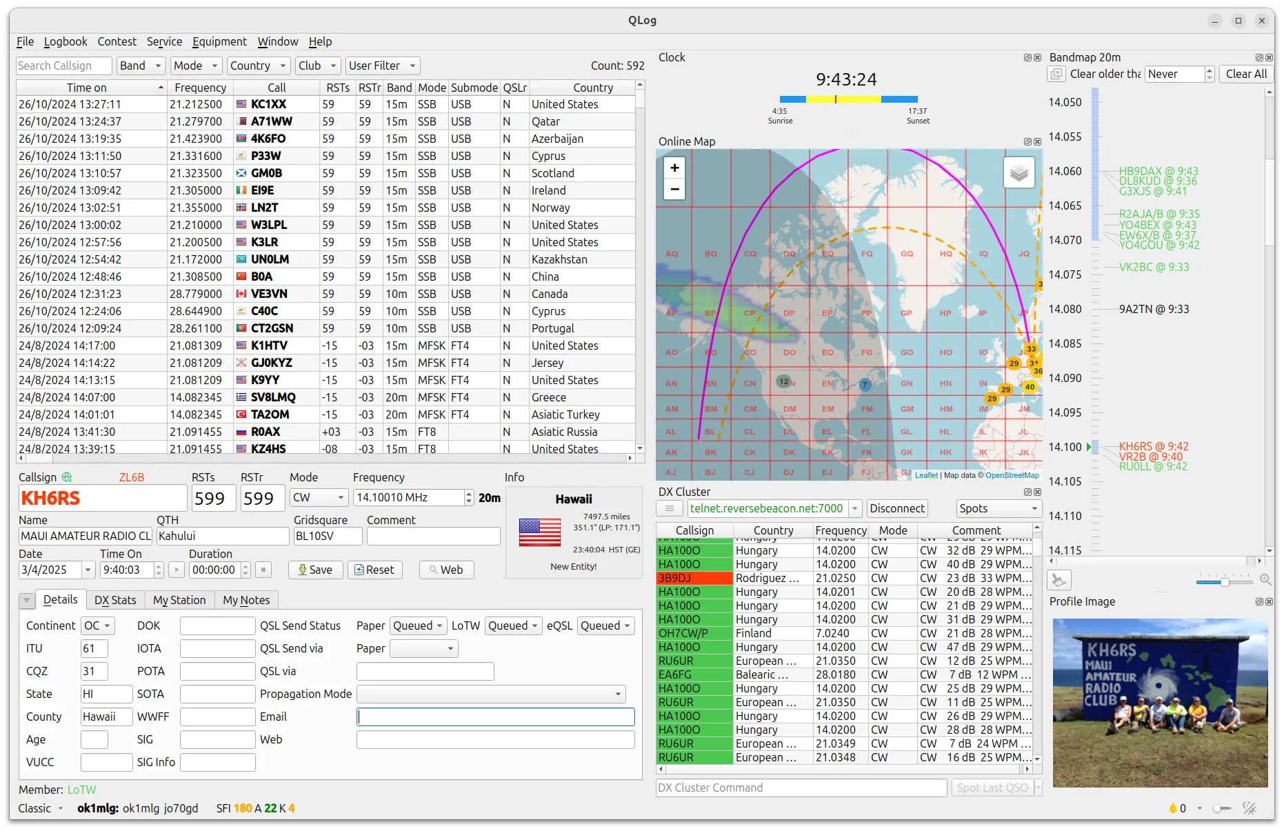1284x831 pixels.
Task: Click the Search Callsign field
Action: (x=63, y=66)
